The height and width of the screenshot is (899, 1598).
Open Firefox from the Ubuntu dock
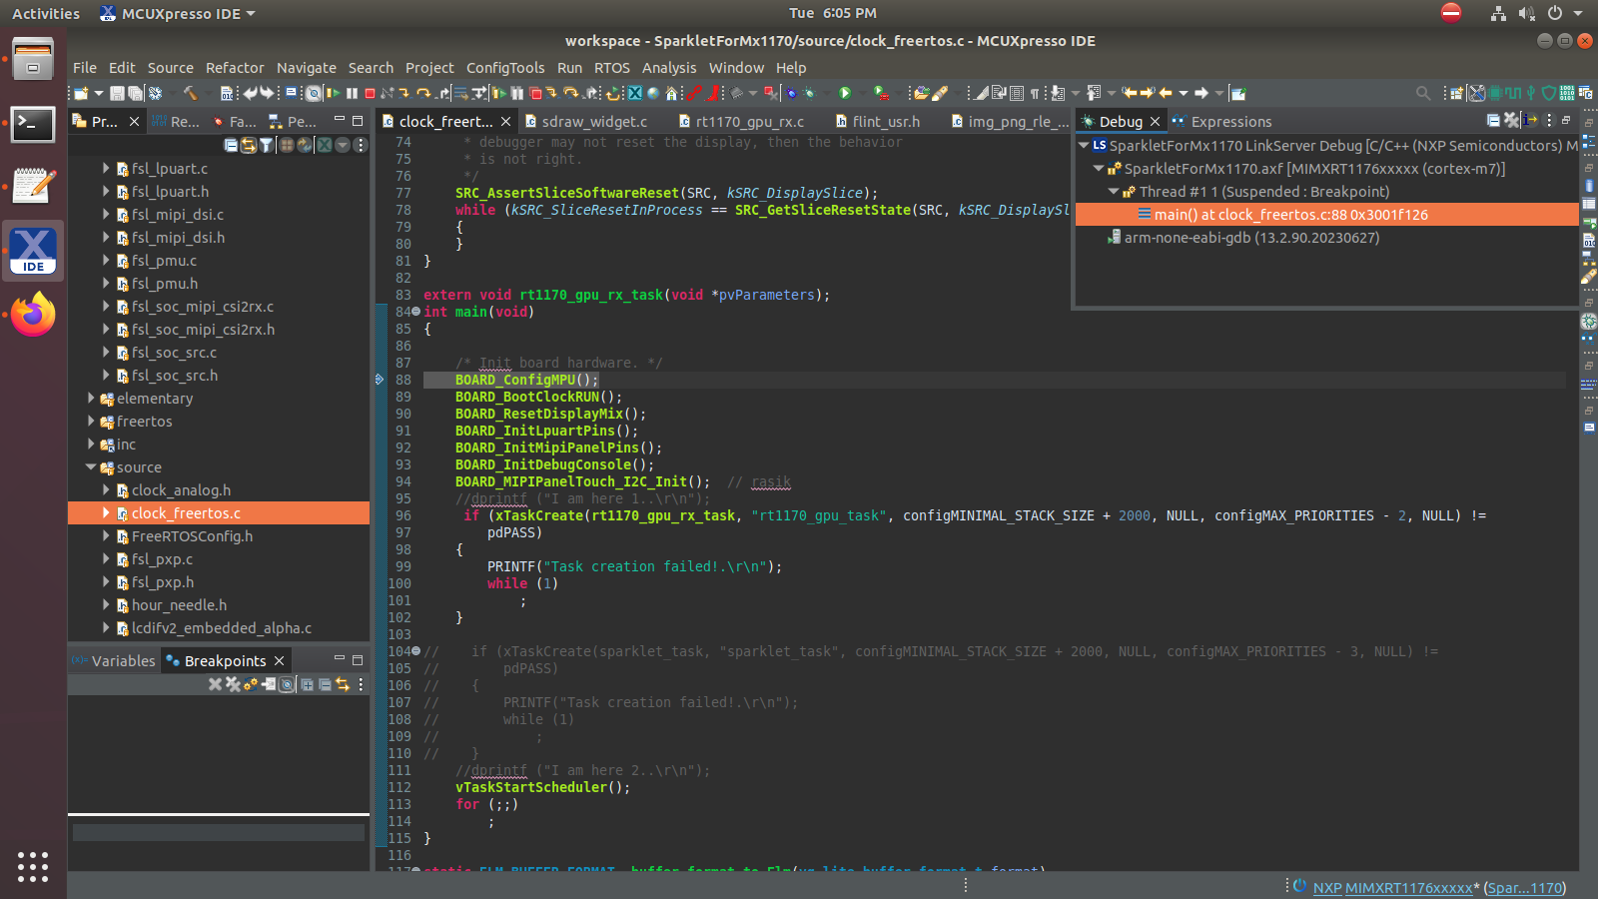click(x=33, y=315)
